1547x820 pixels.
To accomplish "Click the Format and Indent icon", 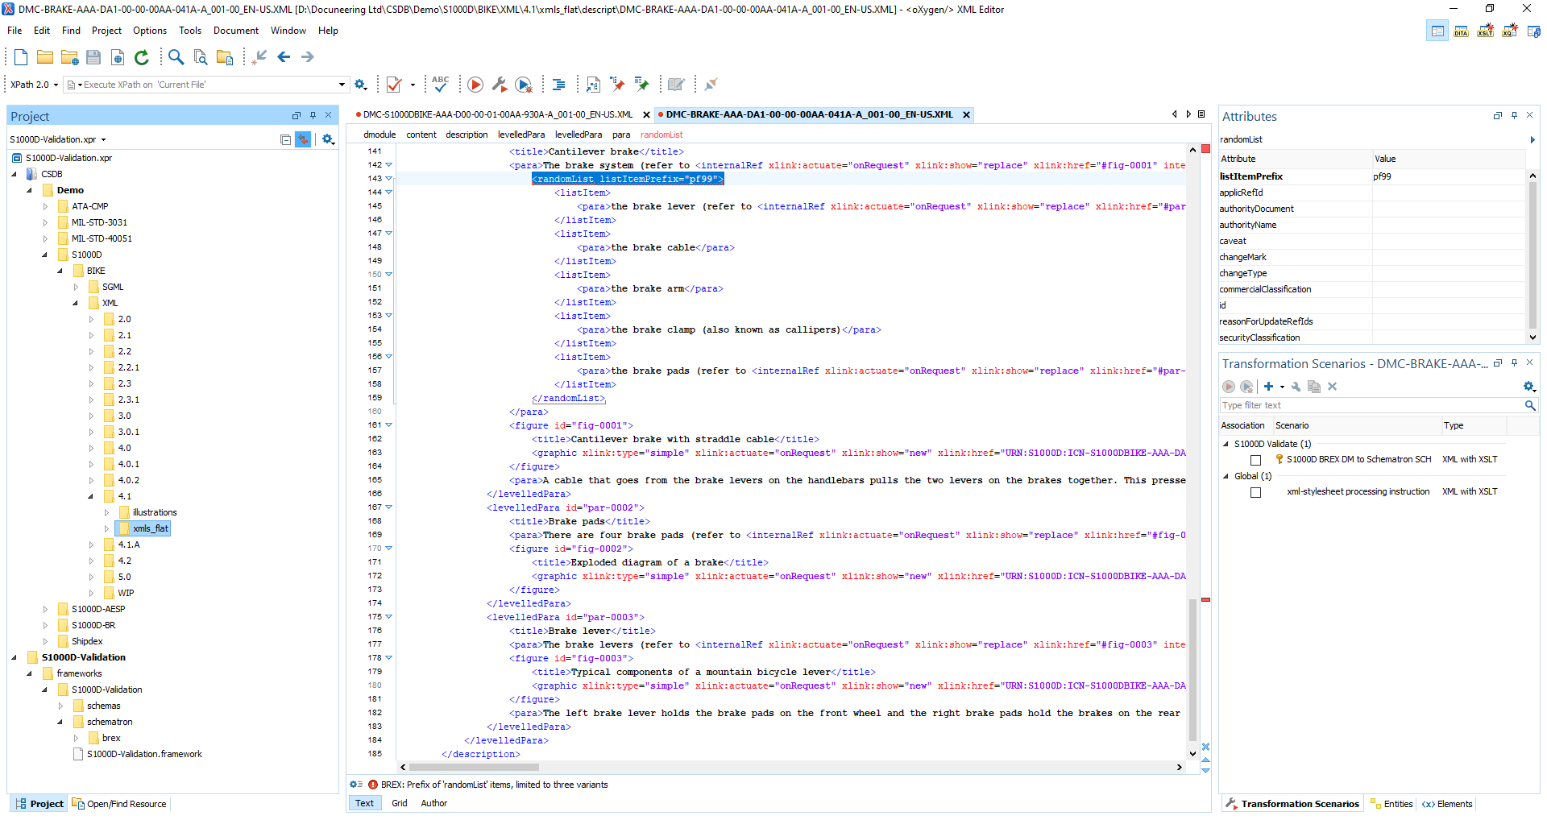I will (558, 85).
